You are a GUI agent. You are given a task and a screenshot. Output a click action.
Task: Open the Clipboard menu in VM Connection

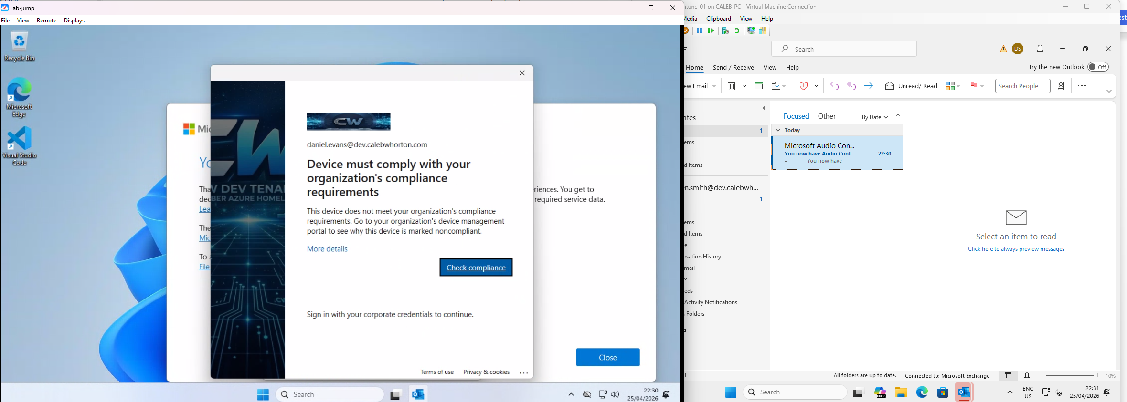click(x=719, y=19)
